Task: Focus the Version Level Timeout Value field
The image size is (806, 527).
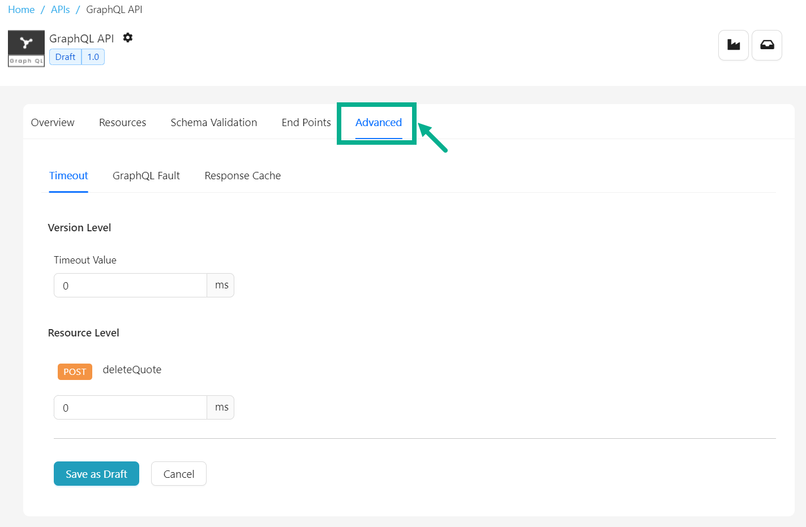Action: pos(131,286)
